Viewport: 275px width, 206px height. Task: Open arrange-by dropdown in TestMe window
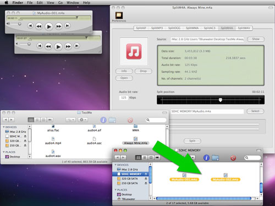70,120
